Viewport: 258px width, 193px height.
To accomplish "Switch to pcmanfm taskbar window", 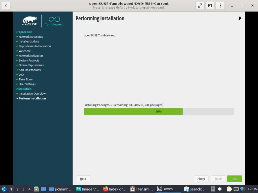I will point(60,189).
